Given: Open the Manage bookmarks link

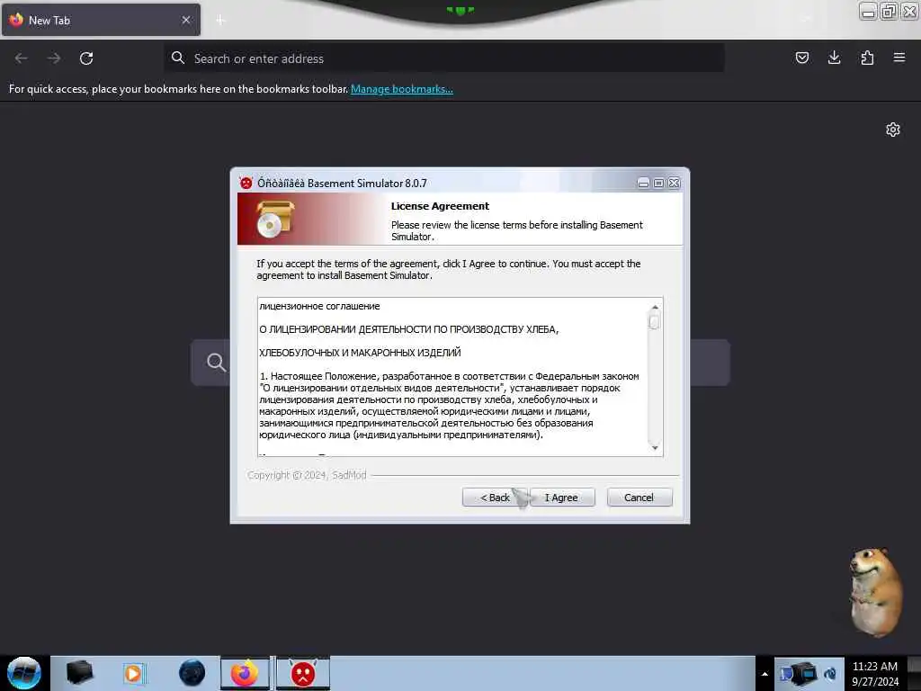Looking at the screenshot, I should tap(402, 89).
